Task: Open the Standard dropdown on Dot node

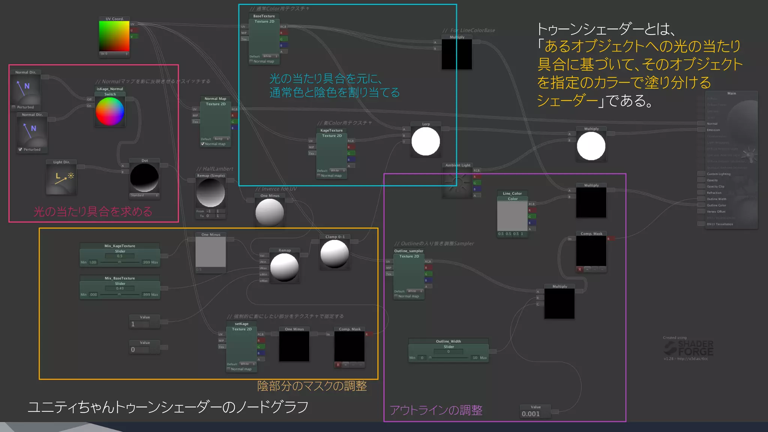Action: pyautogui.click(x=144, y=195)
